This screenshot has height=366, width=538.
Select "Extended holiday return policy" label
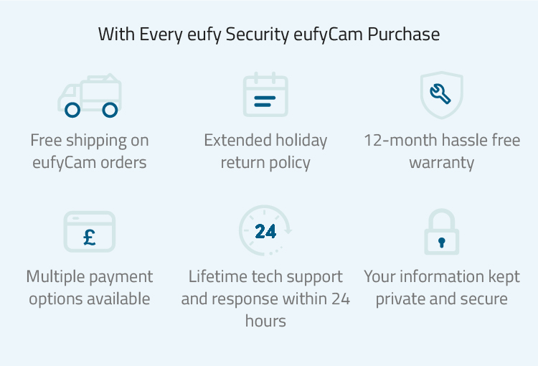point(265,151)
